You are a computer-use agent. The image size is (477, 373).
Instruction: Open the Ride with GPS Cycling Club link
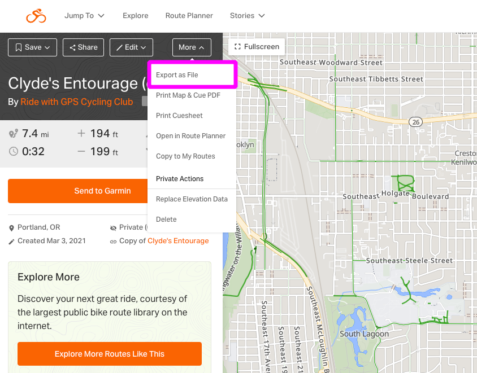pyautogui.click(x=77, y=102)
